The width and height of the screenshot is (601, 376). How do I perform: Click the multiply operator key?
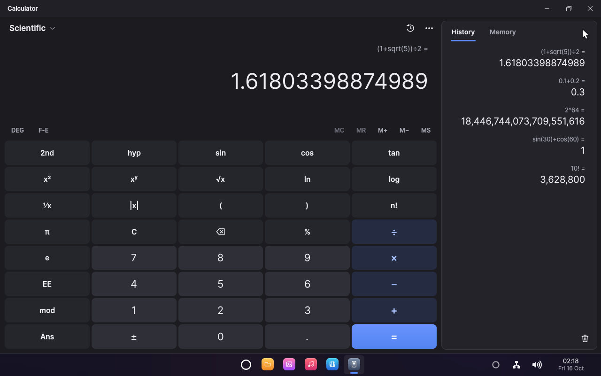(x=394, y=258)
